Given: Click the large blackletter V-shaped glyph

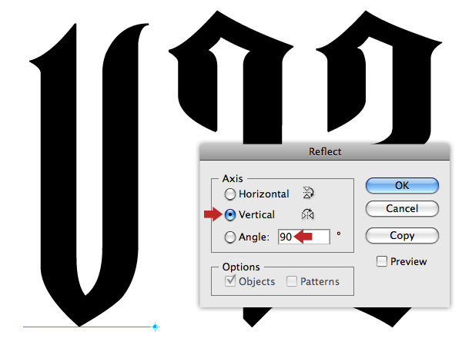Looking at the screenshot, I should click(89, 174).
